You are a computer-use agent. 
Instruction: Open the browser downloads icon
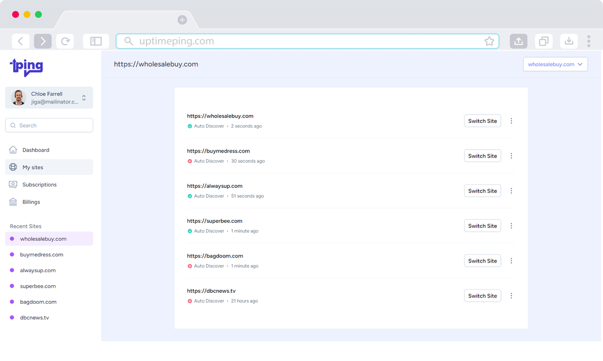[569, 41]
